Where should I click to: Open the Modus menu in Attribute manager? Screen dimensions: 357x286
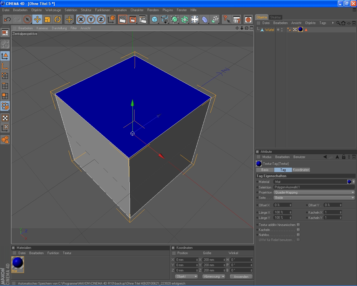pyautogui.click(x=267, y=157)
